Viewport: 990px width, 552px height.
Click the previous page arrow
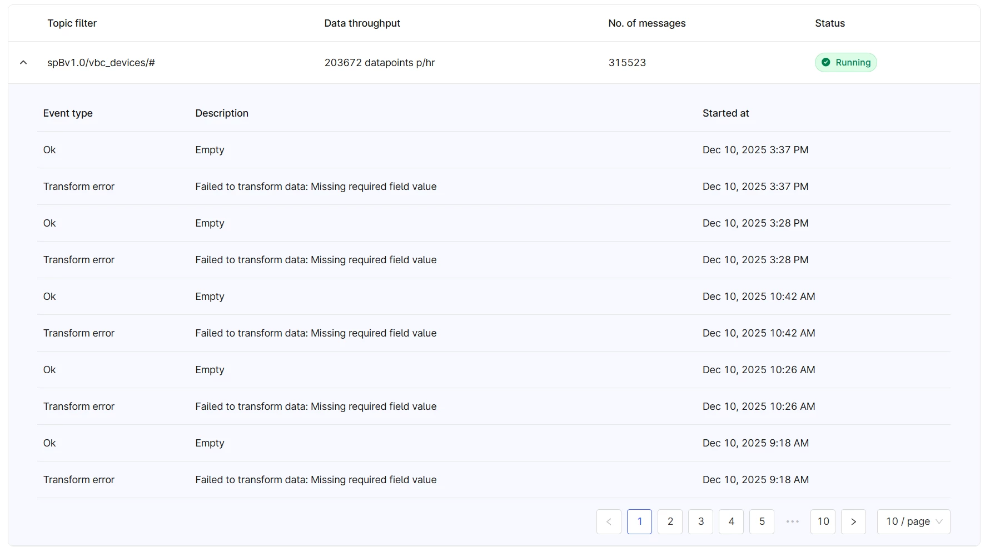pyautogui.click(x=609, y=521)
